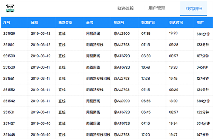
Task: Click departure time 18:49
Action: tap(146, 67)
